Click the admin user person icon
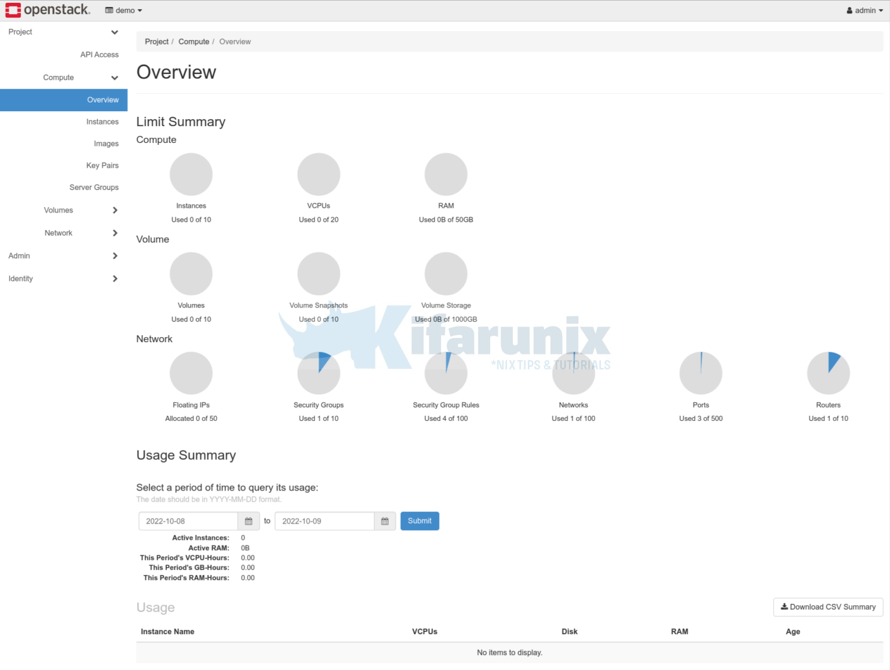The width and height of the screenshot is (890, 670). pos(849,10)
